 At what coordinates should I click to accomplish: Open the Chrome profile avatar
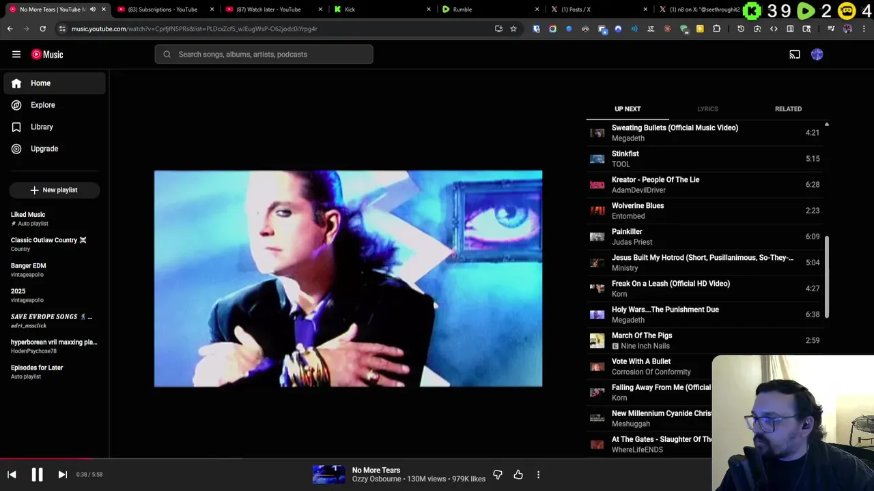[847, 29]
